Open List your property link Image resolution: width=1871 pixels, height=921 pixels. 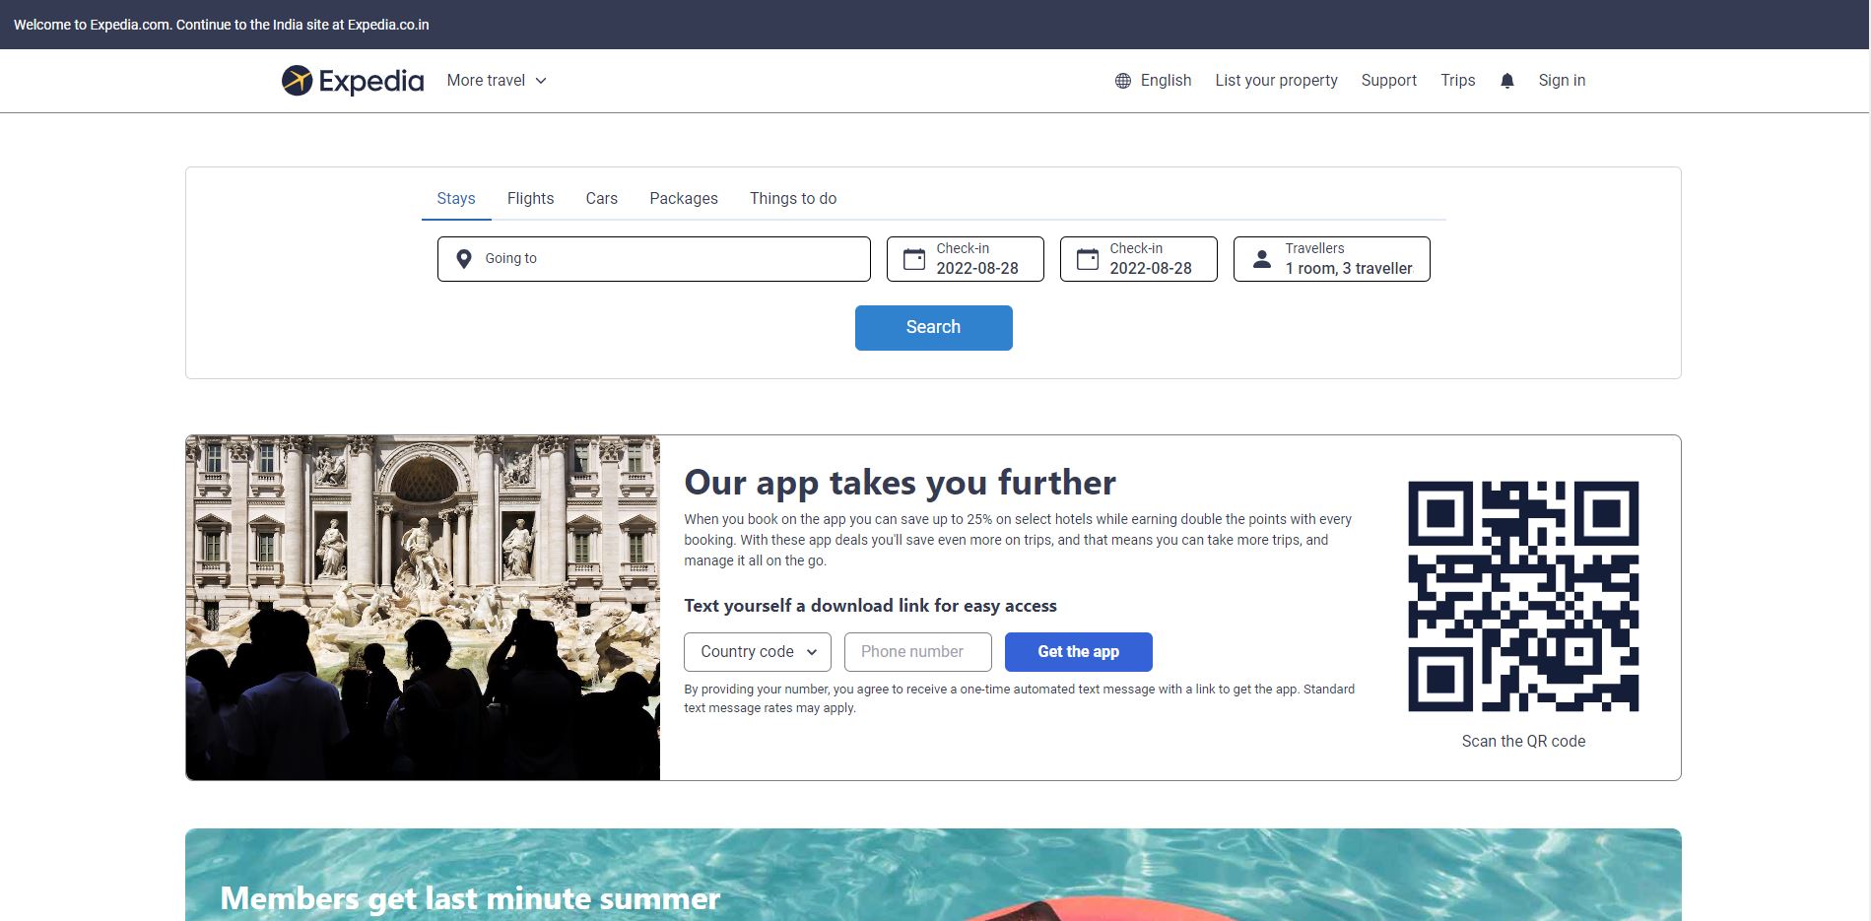[x=1276, y=81]
